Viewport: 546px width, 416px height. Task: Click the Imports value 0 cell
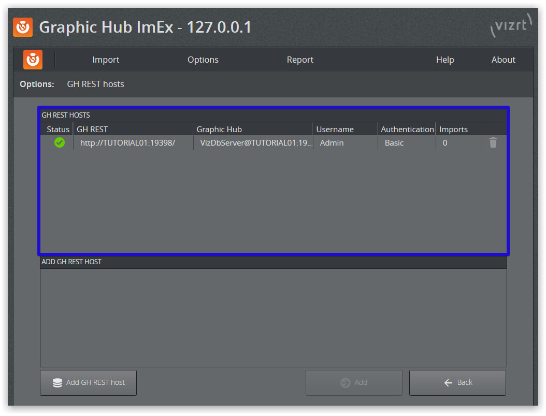[x=458, y=143]
